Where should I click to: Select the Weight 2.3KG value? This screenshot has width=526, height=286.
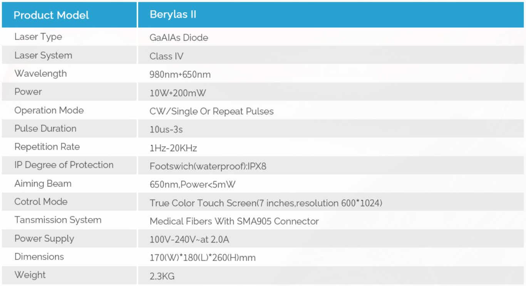pos(162,276)
